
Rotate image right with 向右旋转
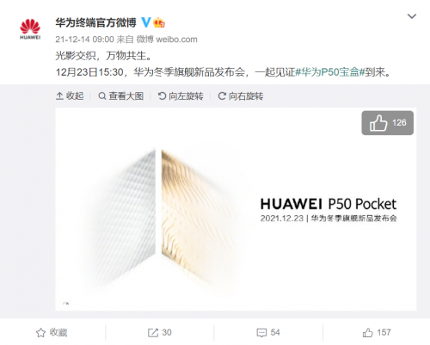click(241, 95)
